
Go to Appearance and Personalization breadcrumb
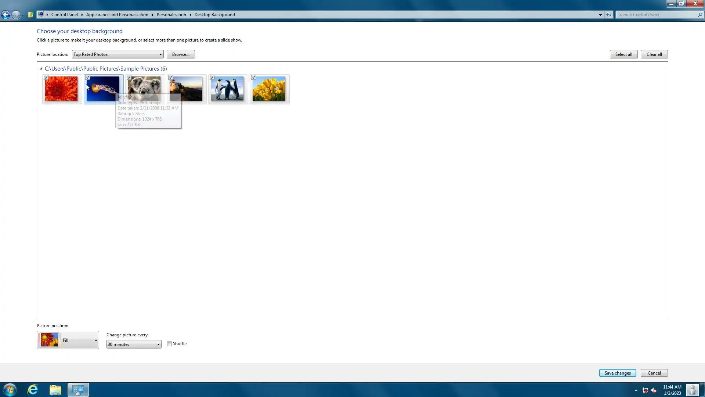click(117, 15)
